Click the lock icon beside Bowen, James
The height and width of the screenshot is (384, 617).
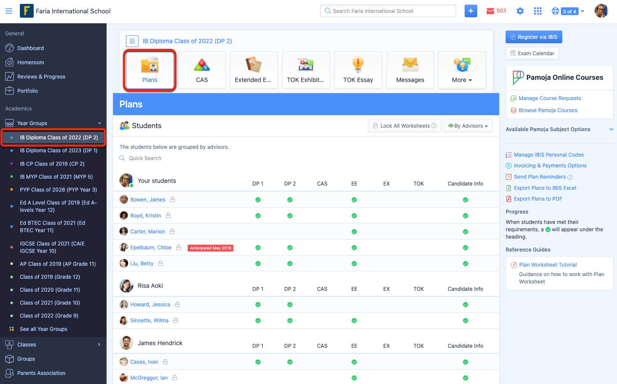pyautogui.click(x=173, y=200)
